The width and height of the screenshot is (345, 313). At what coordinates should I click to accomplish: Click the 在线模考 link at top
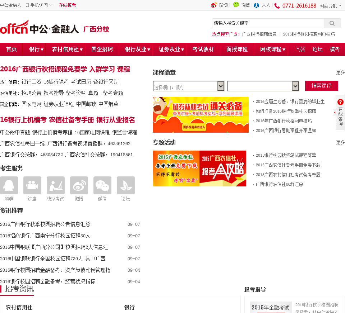point(67,5)
